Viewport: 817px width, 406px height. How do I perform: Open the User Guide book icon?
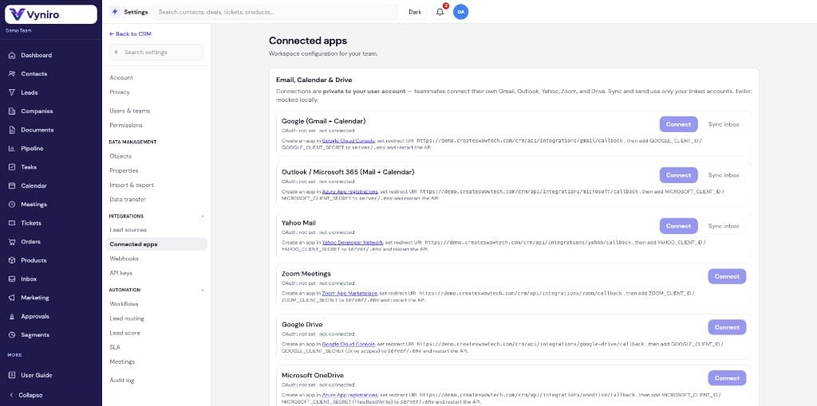(12, 375)
